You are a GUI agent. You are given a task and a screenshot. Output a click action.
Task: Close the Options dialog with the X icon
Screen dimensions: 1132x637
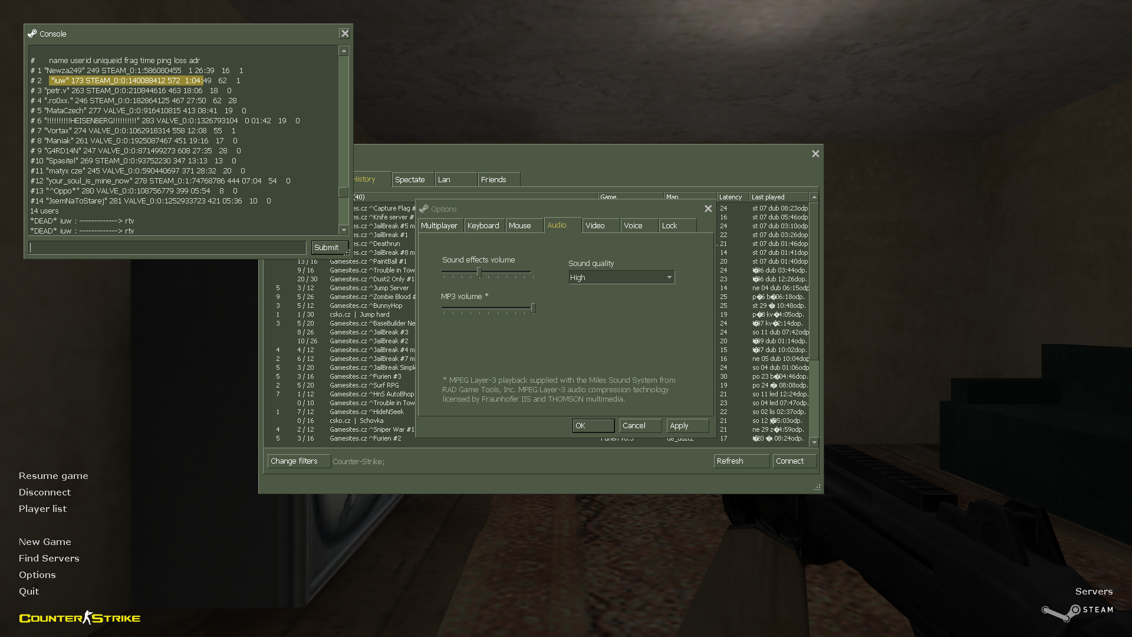pos(708,209)
